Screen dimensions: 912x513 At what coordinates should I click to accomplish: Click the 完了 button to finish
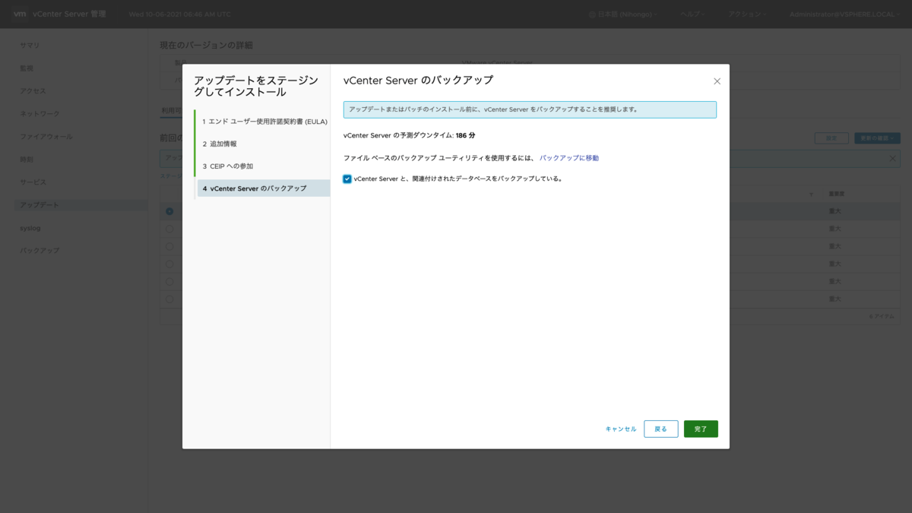tap(701, 429)
